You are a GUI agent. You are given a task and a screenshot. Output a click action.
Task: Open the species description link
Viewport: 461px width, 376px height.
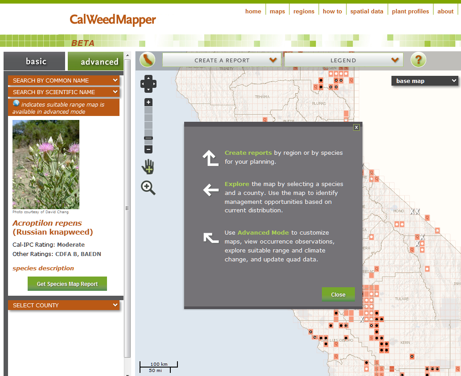click(x=43, y=268)
